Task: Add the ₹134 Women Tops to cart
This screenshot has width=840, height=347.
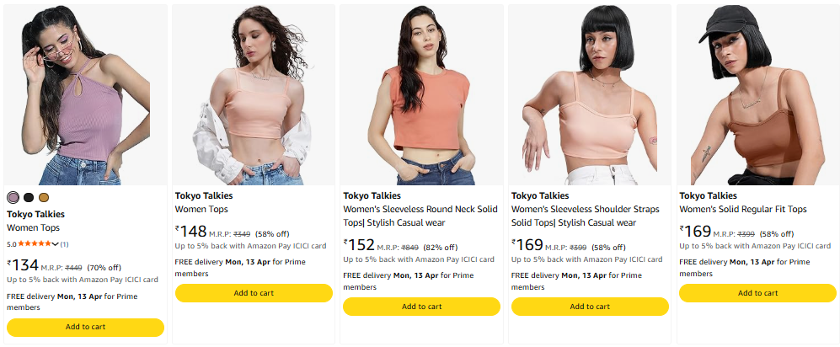Action: pos(85,327)
